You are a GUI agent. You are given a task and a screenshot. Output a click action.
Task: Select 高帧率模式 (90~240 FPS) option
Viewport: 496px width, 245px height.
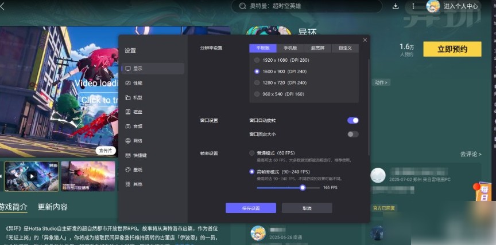(252, 172)
